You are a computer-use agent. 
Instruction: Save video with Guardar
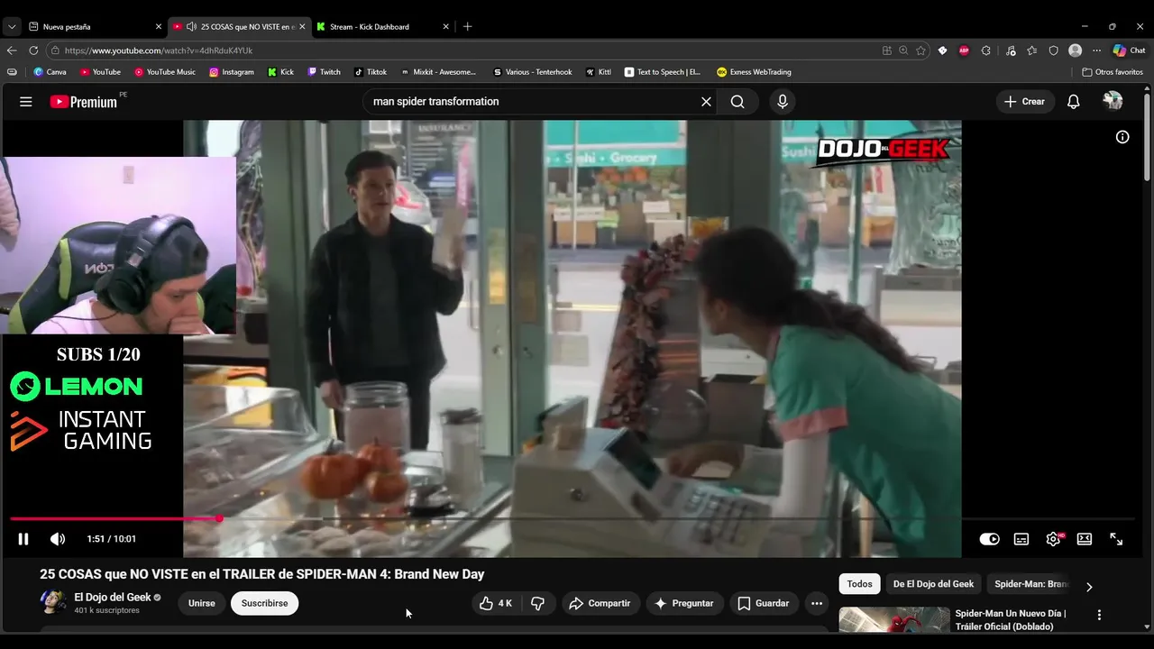[x=763, y=603]
